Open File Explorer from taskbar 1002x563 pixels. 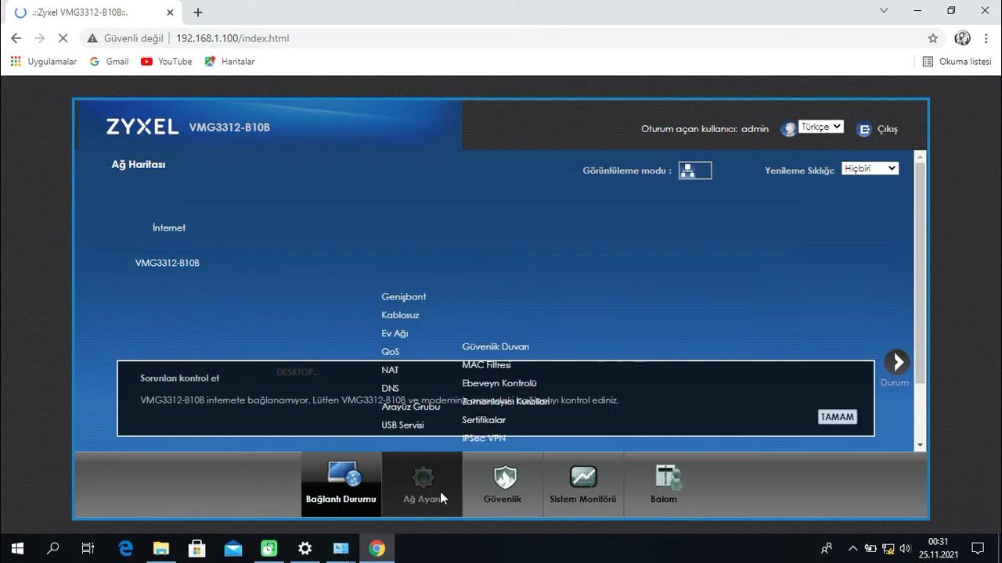160,549
